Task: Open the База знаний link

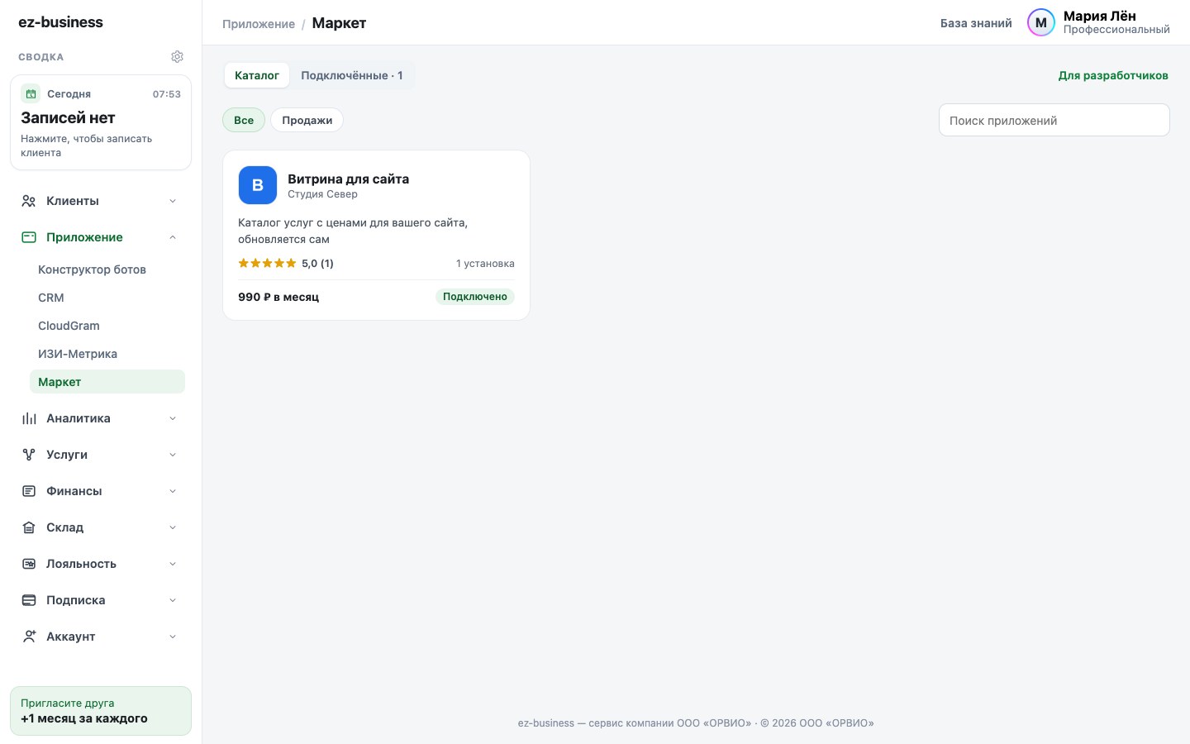Action: pos(976,23)
